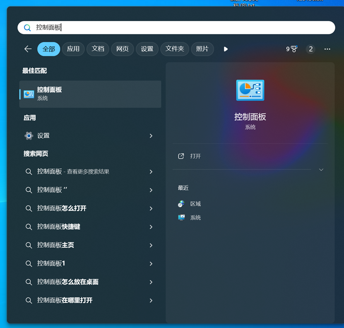Expand chevron for 控制面板在哪里打开
The width and height of the screenshot is (344, 328).
click(151, 301)
